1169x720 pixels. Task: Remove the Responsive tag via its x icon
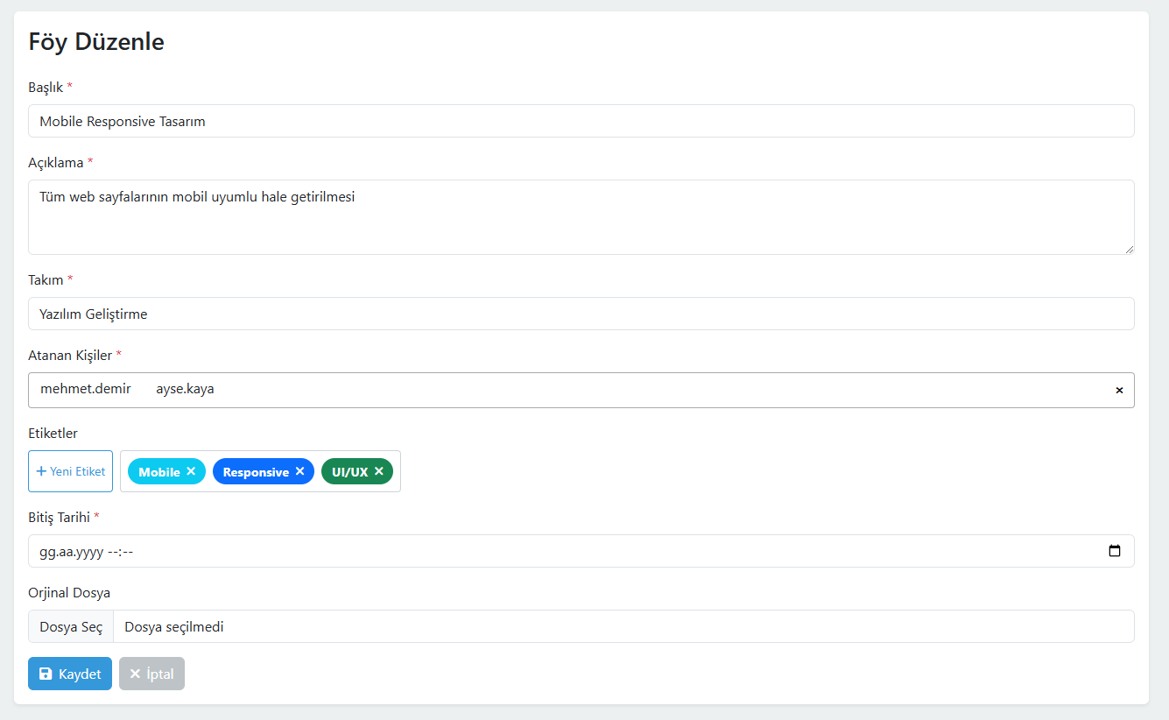(299, 471)
